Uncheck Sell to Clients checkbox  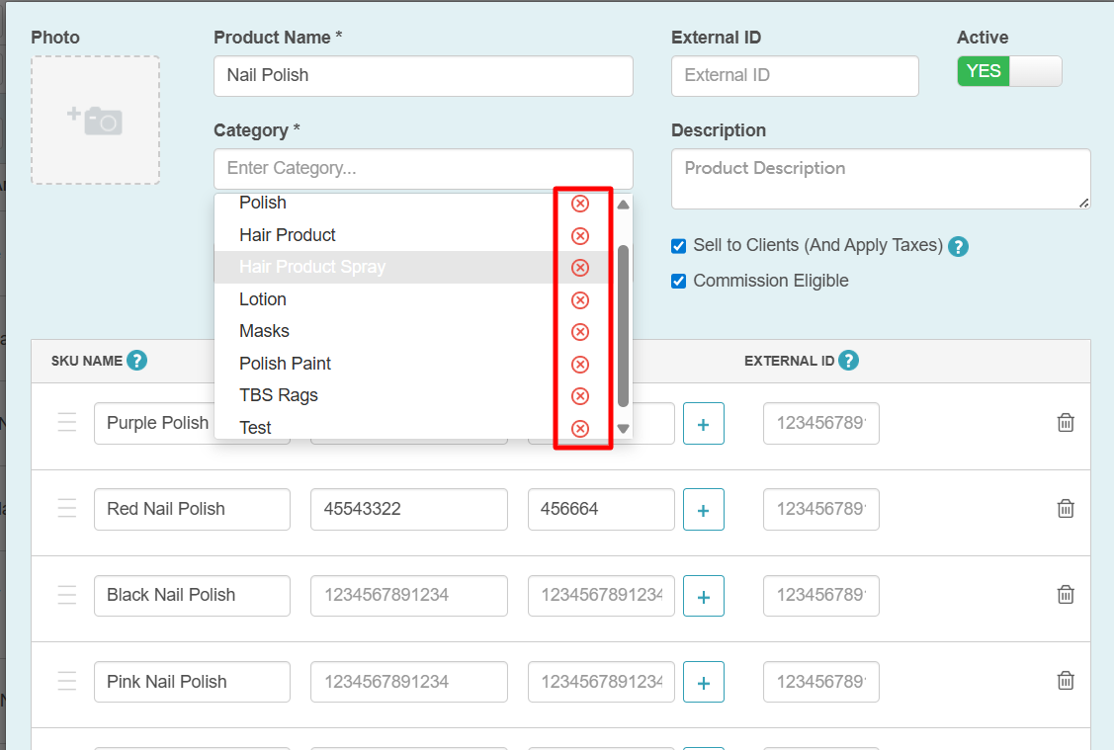tap(678, 246)
